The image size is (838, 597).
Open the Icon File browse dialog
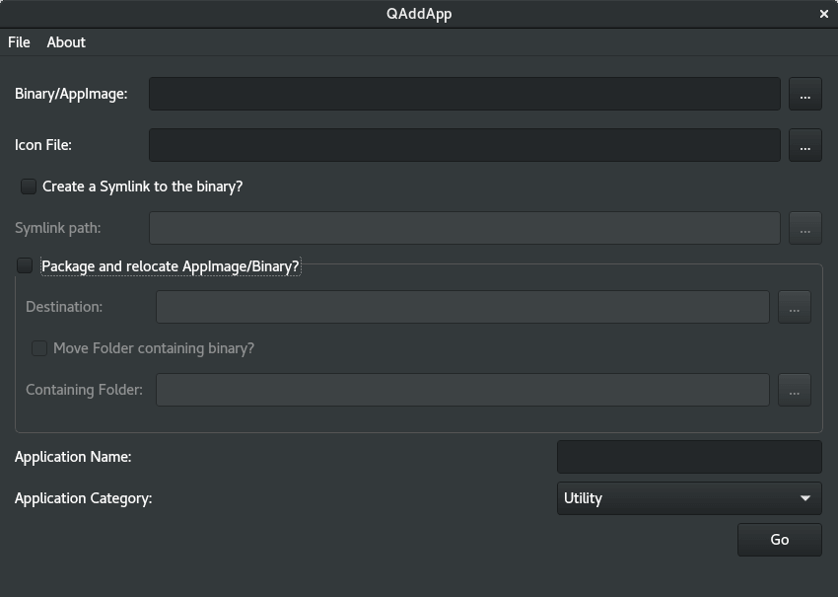pos(804,145)
